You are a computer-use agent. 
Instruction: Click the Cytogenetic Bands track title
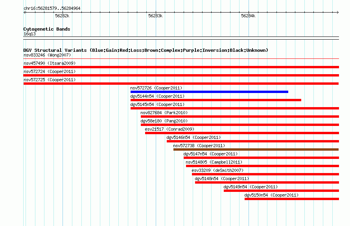point(47,29)
